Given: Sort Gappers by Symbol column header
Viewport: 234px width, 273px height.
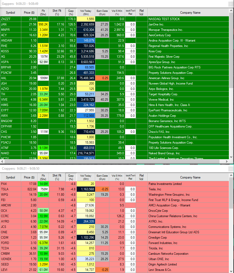Looking at the screenshot, I should click(11, 13).
